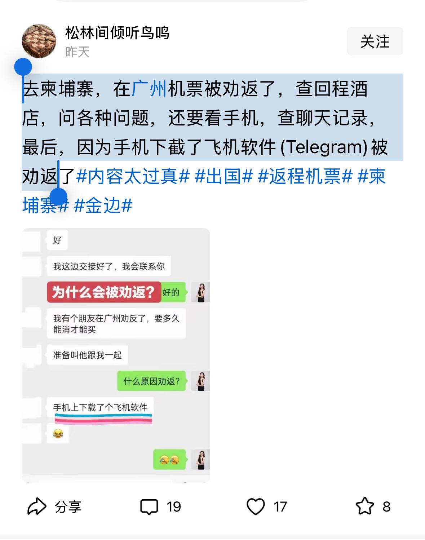This screenshot has height=540, width=425.
Task: Open the chessboard profile avatar
Action: click(39, 41)
